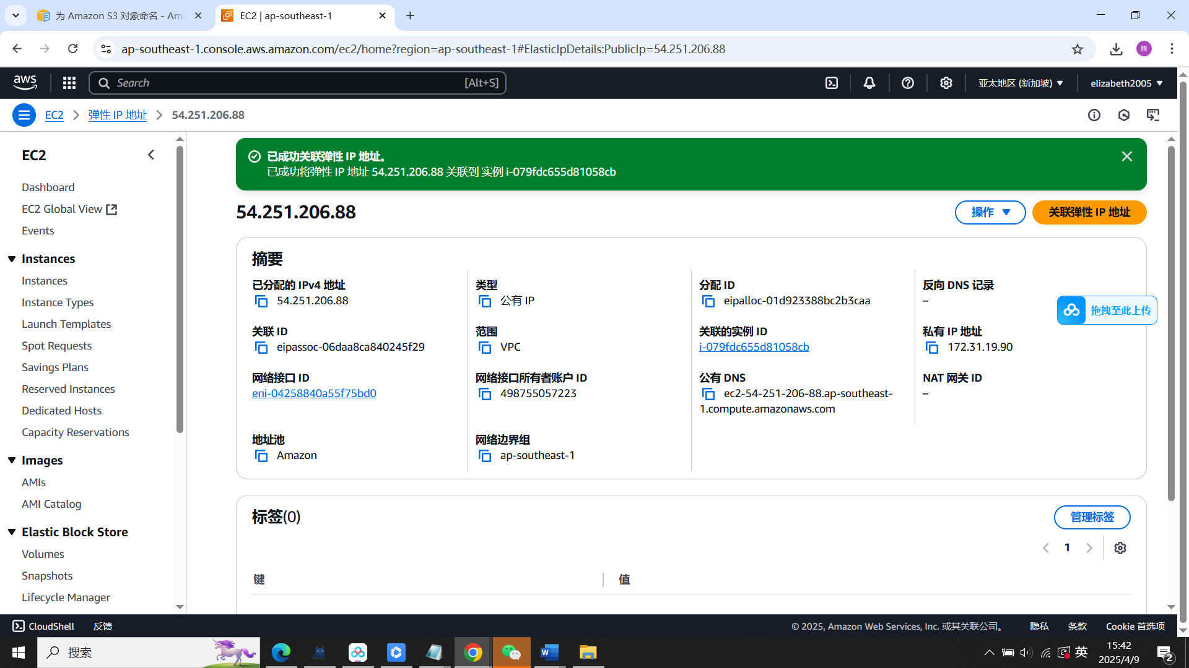Open the tags table preferences gear
Viewport: 1189px width, 668px height.
coord(1120,548)
